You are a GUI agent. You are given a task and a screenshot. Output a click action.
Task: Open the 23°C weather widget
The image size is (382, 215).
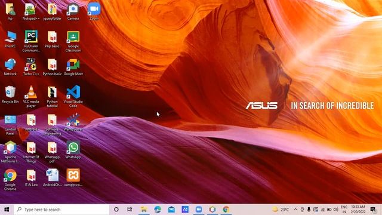(281, 210)
